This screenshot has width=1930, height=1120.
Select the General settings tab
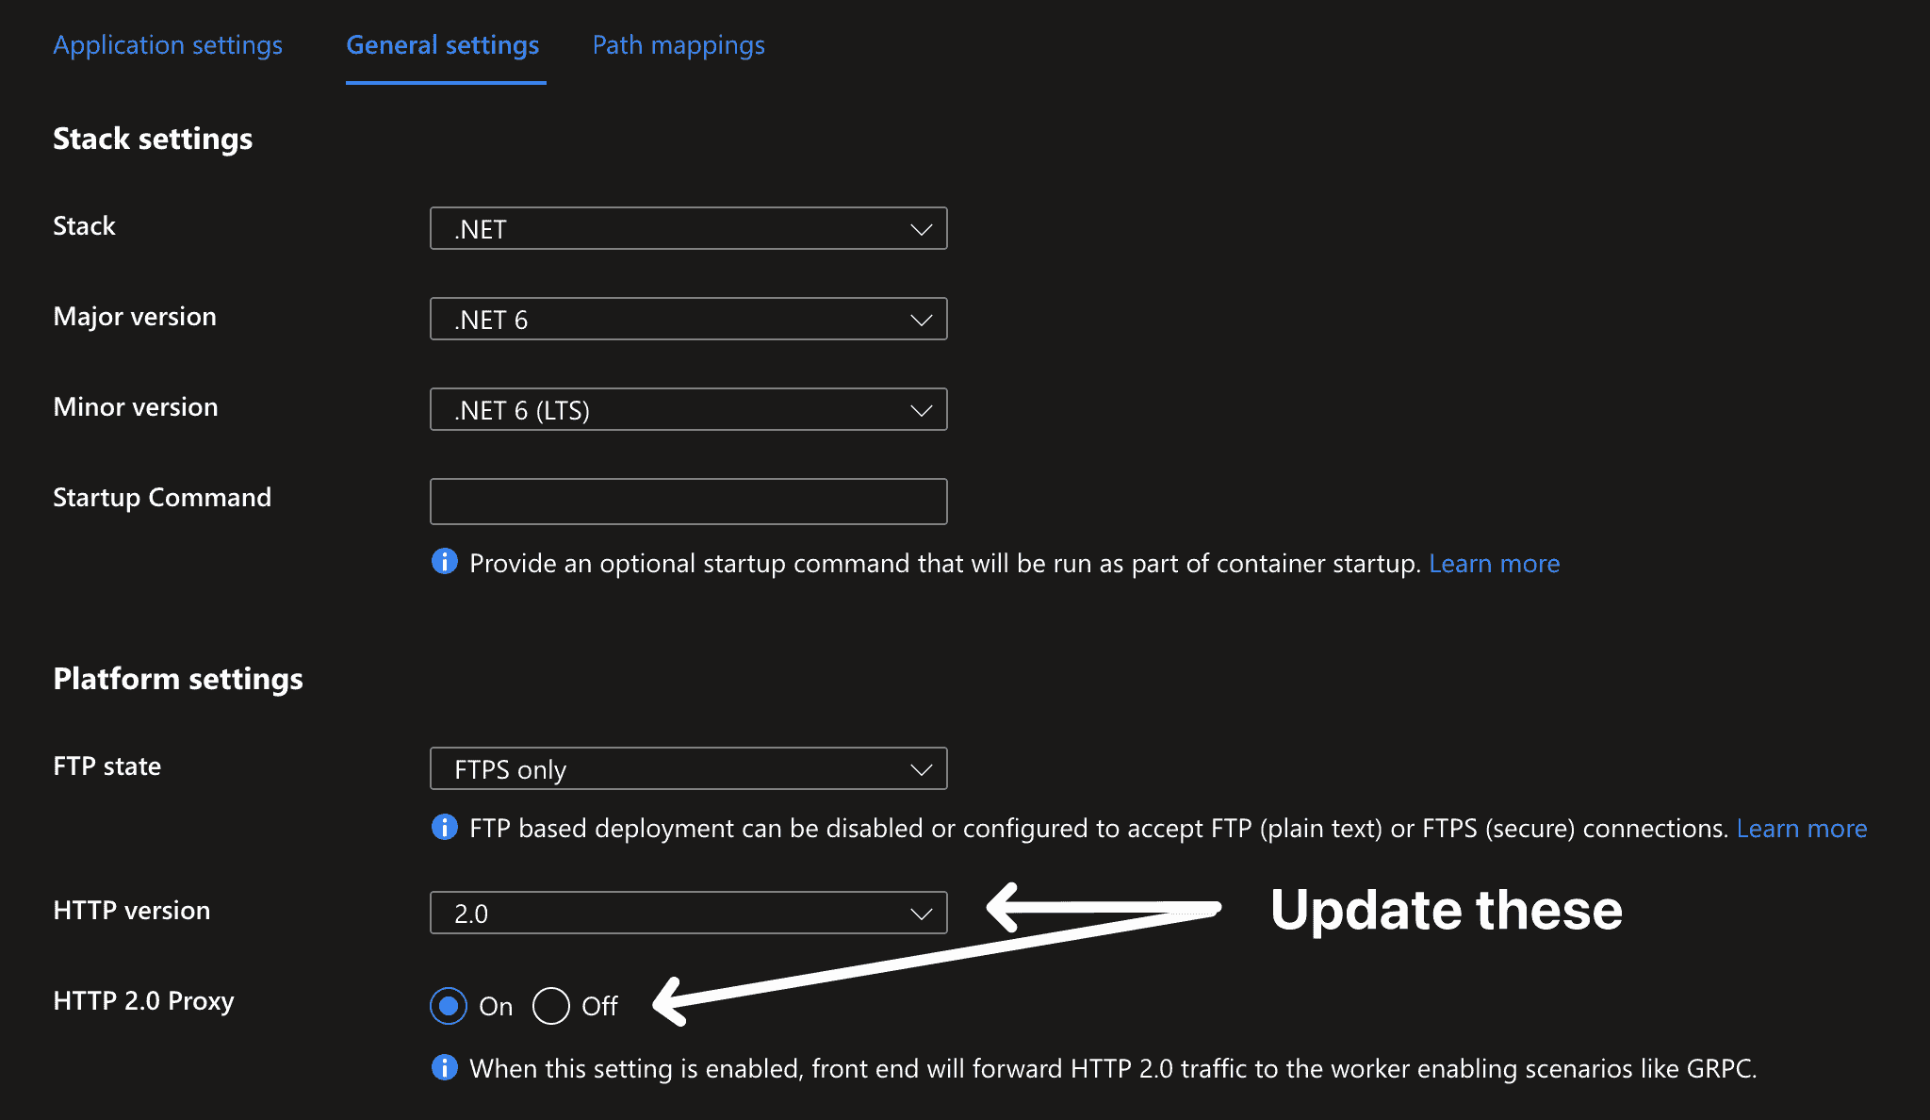tap(443, 45)
